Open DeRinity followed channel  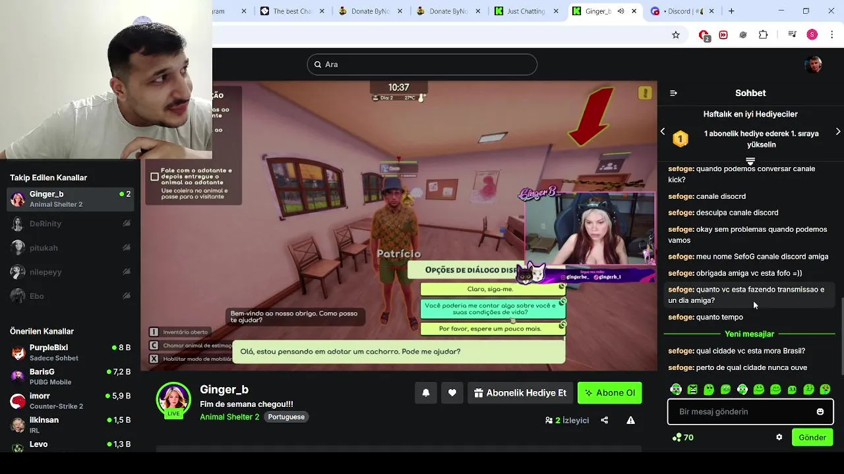click(71, 224)
